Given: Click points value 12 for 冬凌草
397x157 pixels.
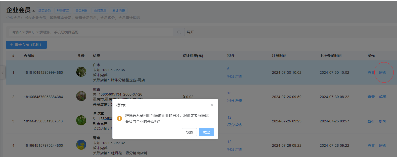Looking at the screenshot, I should 229,117.
